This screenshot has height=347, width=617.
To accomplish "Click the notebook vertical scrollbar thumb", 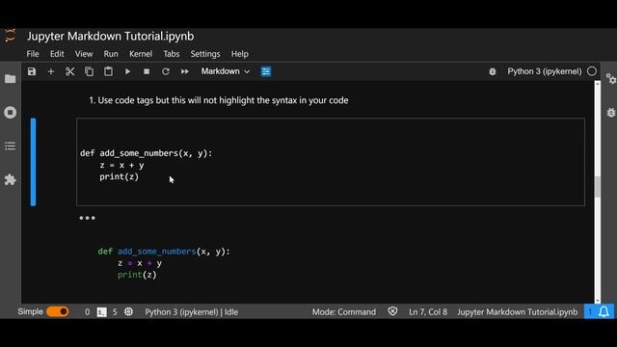I will (x=598, y=186).
